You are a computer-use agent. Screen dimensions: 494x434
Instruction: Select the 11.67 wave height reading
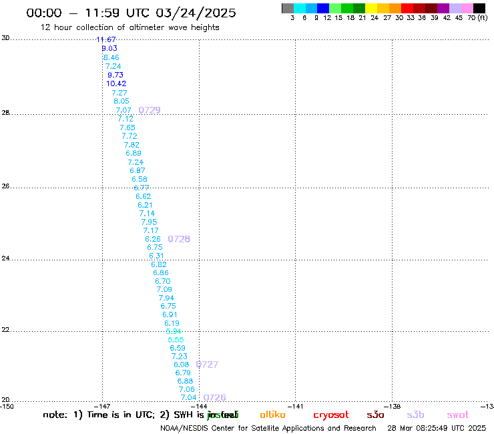point(106,39)
